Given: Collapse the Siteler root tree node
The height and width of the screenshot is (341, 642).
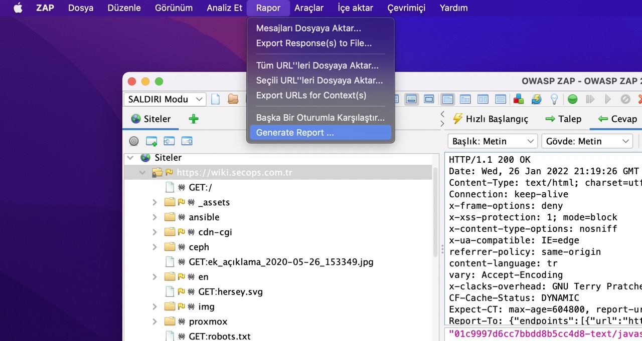Looking at the screenshot, I should point(130,158).
